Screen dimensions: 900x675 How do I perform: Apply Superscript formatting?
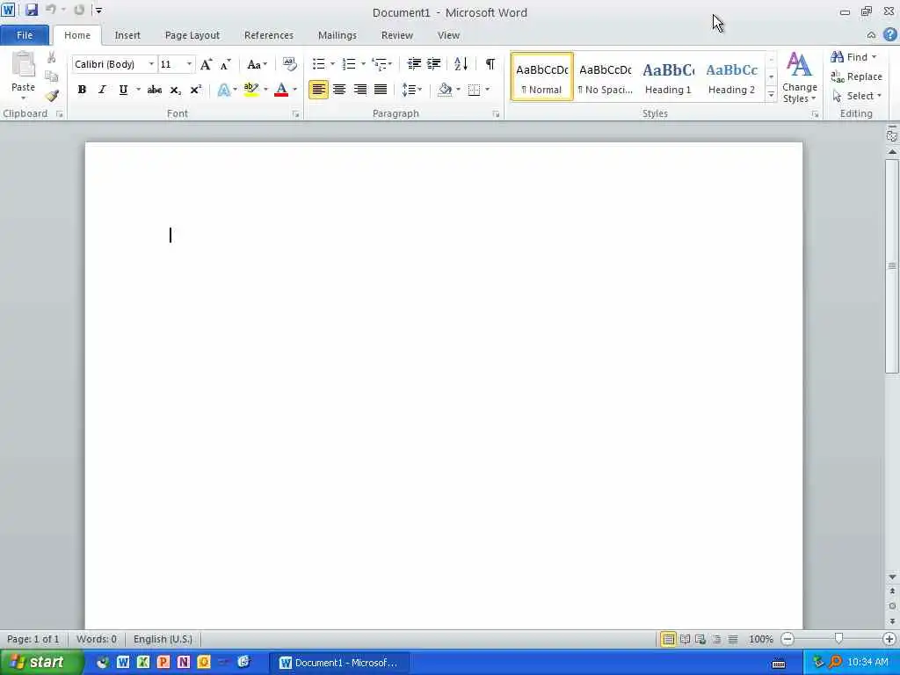click(x=196, y=90)
